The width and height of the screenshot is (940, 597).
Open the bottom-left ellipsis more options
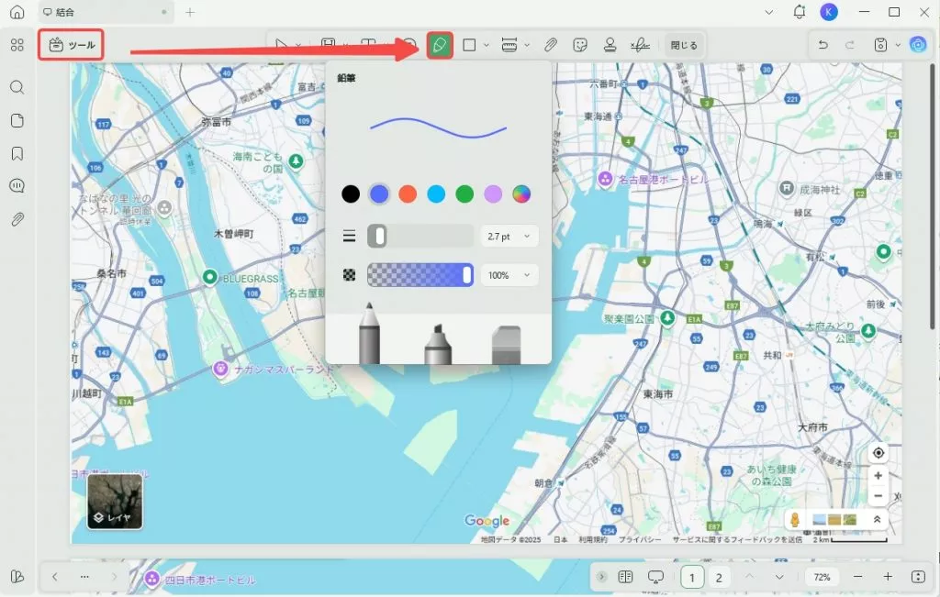click(x=84, y=577)
